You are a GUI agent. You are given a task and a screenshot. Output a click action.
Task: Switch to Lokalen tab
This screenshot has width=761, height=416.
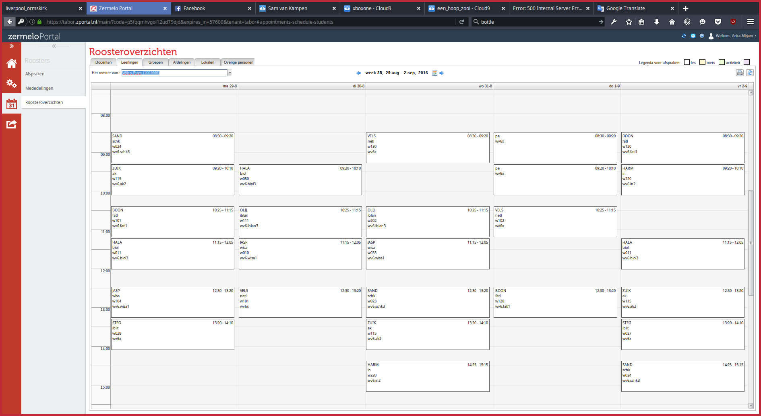(208, 62)
